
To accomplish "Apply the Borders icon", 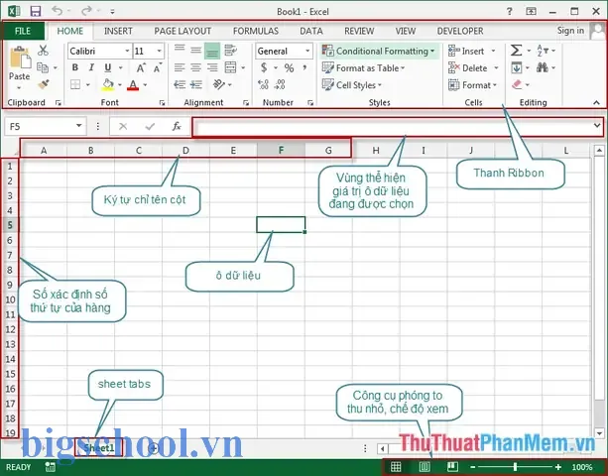I will tap(75, 84).
